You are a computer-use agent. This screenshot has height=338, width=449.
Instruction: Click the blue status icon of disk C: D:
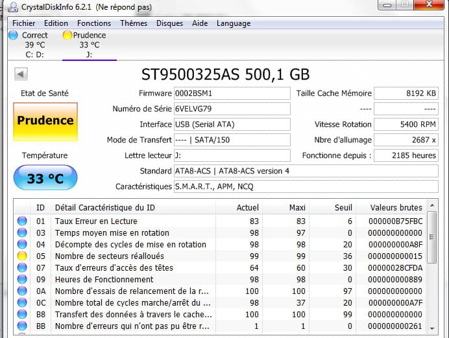point(14,35)
